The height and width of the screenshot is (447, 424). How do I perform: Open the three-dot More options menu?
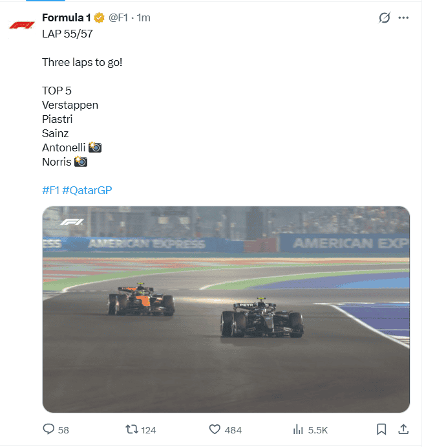click(404, 18)
